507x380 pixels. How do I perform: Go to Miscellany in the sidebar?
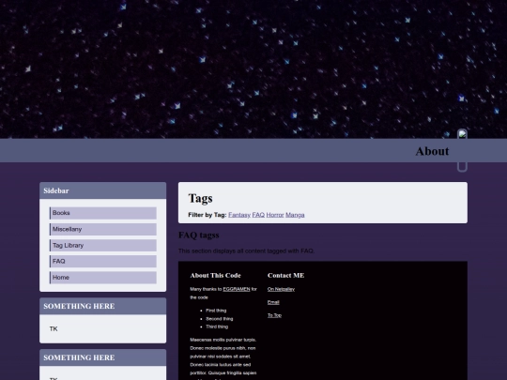coord(103,229)
